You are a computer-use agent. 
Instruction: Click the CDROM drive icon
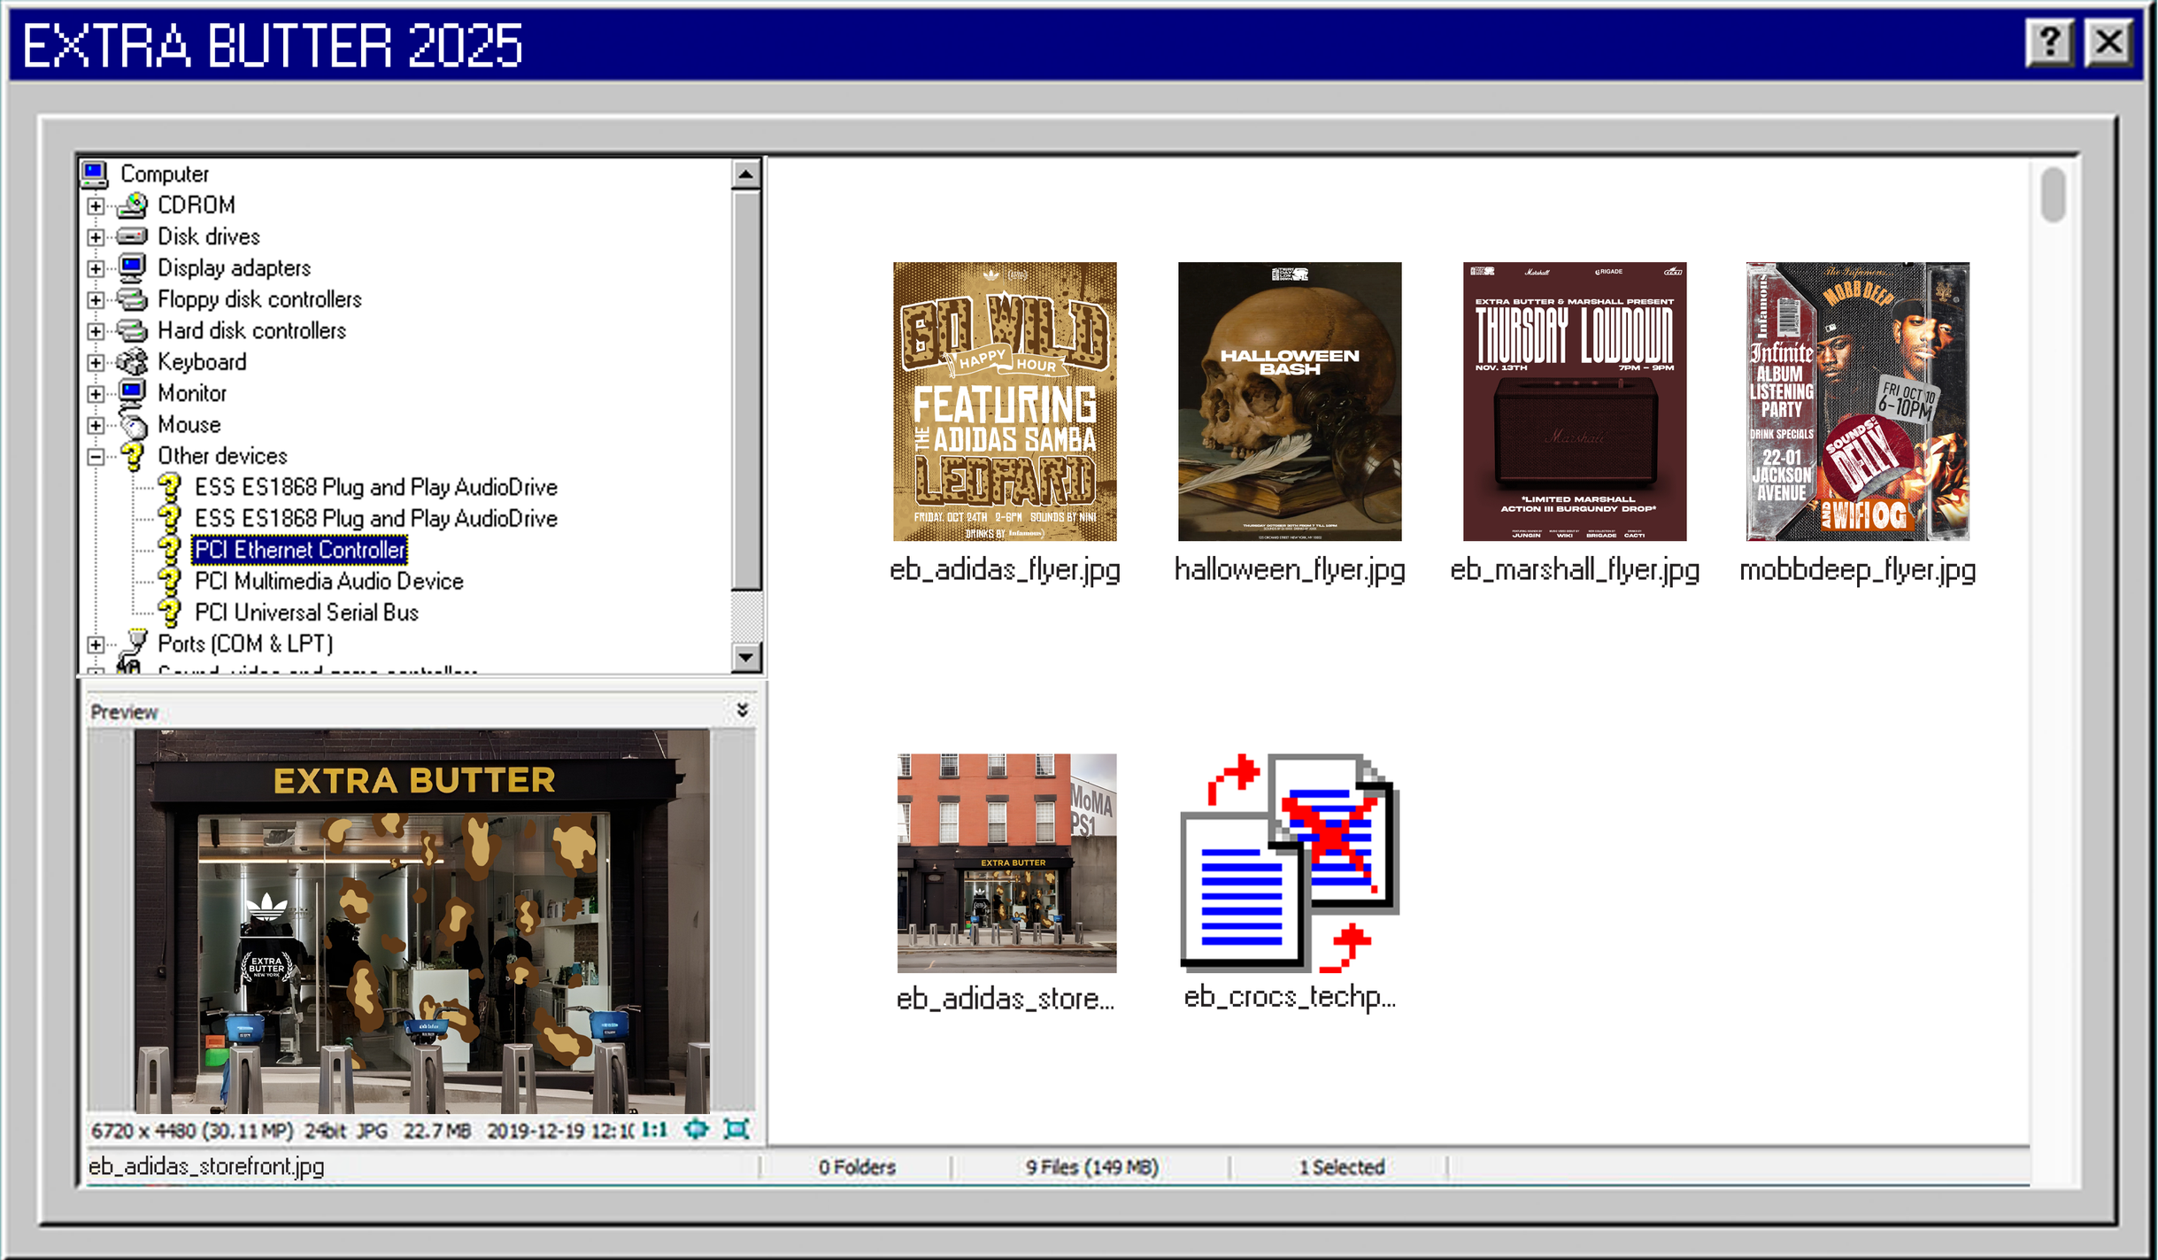tap(133, 205)
